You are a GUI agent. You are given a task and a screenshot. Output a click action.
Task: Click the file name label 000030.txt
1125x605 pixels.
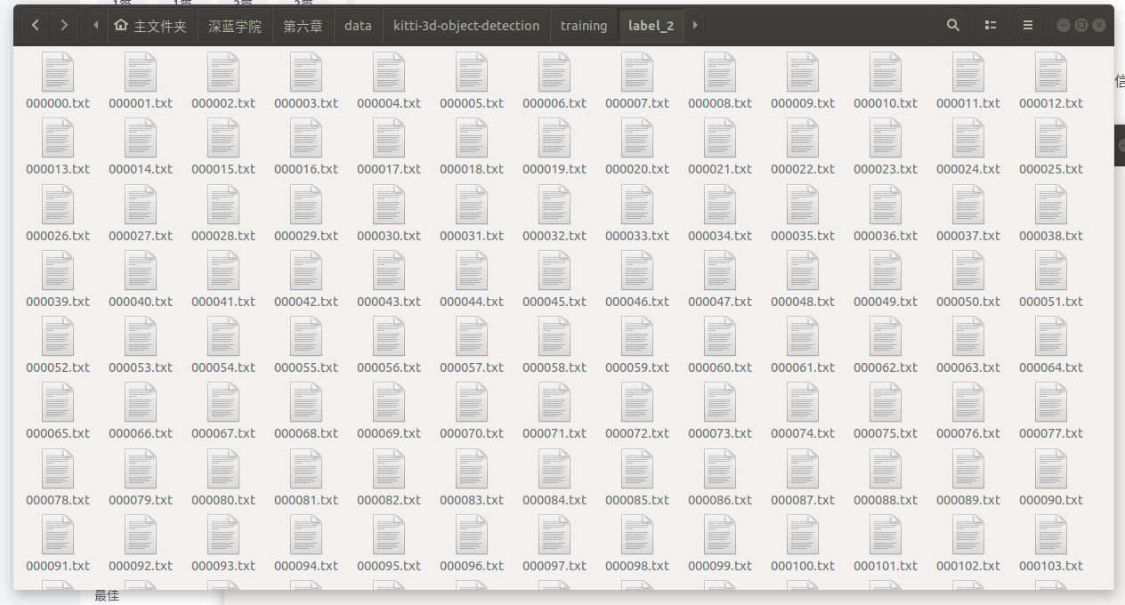pos(389,236)
